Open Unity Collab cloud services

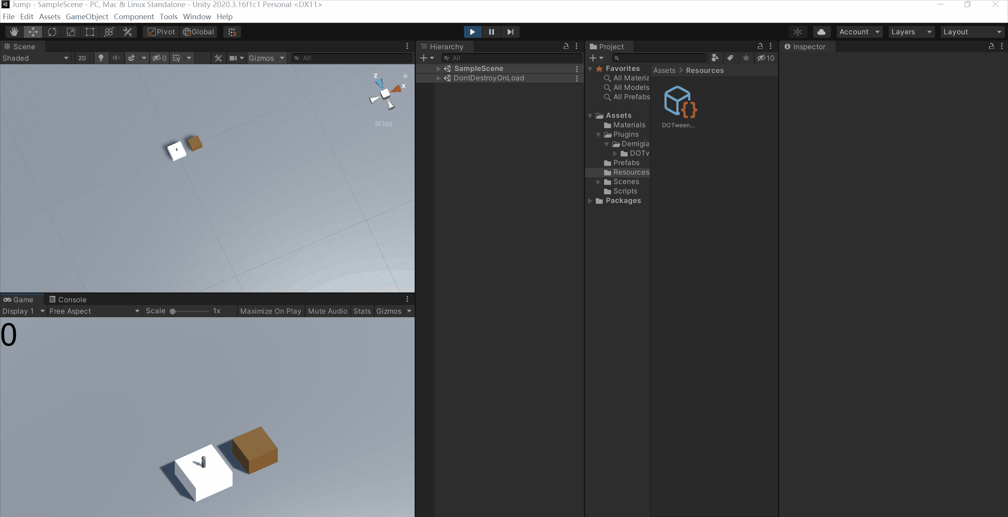click(821, 32)
